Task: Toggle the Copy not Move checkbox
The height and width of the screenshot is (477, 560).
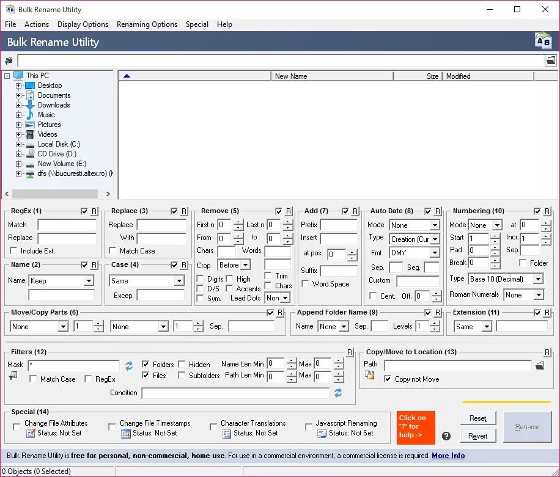Action: coord(388,379)
